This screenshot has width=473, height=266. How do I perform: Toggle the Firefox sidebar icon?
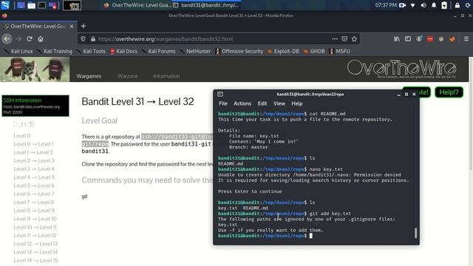(x=408, y=39)
